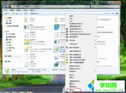126x93 pixels.
Task: Select 最近访问的位置 in navigation pane
Action: click(x=13, y=26)
